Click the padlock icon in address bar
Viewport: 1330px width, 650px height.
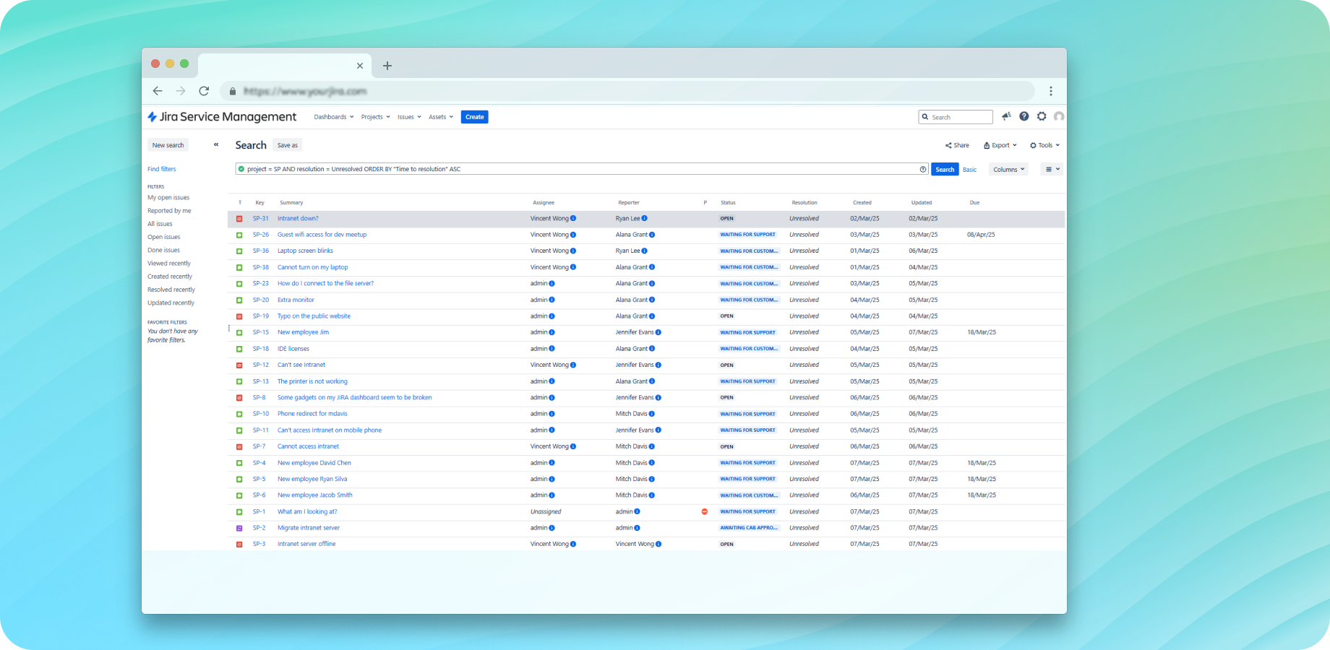[233, 91]
